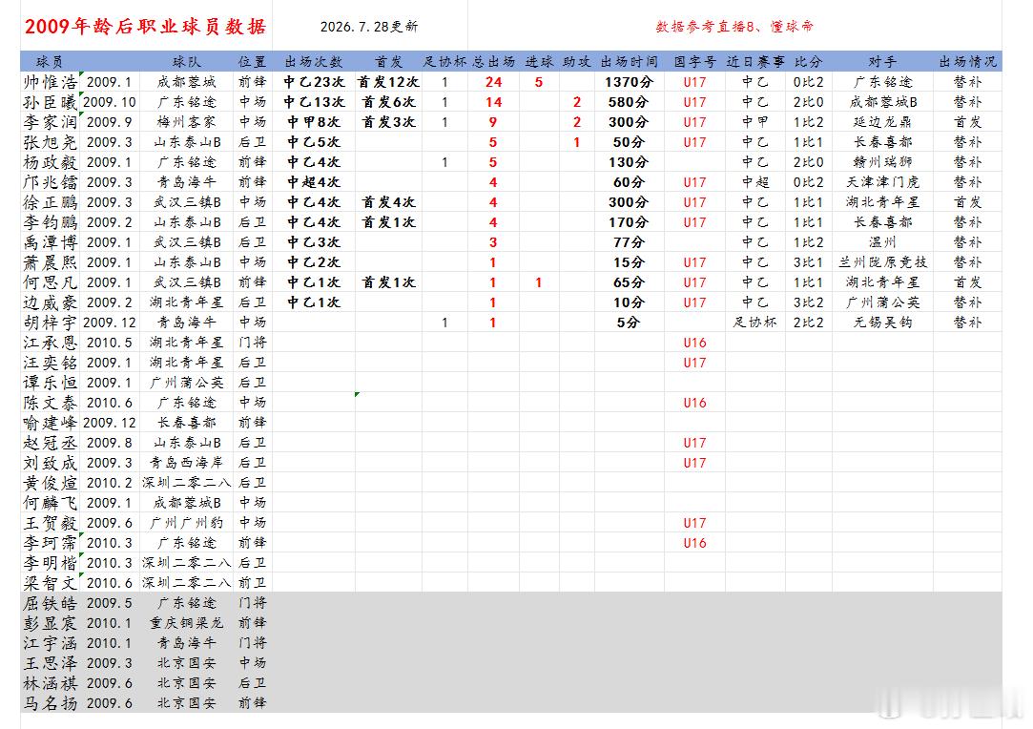This screenshot has width=1033, height=729.
Task: Click the 青岛西海岸 team cell
Action: [186, 463]
